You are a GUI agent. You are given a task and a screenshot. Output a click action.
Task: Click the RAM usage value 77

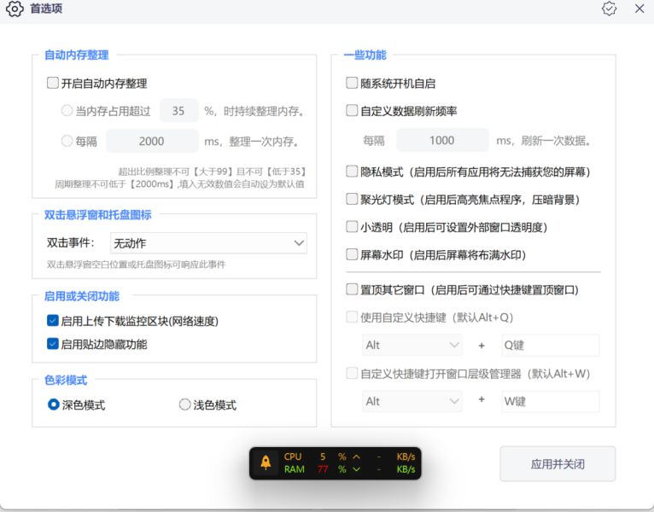click(323, 469)
